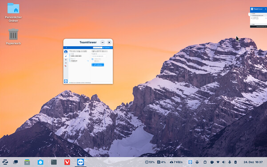Expand the Chat section in TeamViewer panel
Viewport: 267px width, 167px height.
[251, 24]
